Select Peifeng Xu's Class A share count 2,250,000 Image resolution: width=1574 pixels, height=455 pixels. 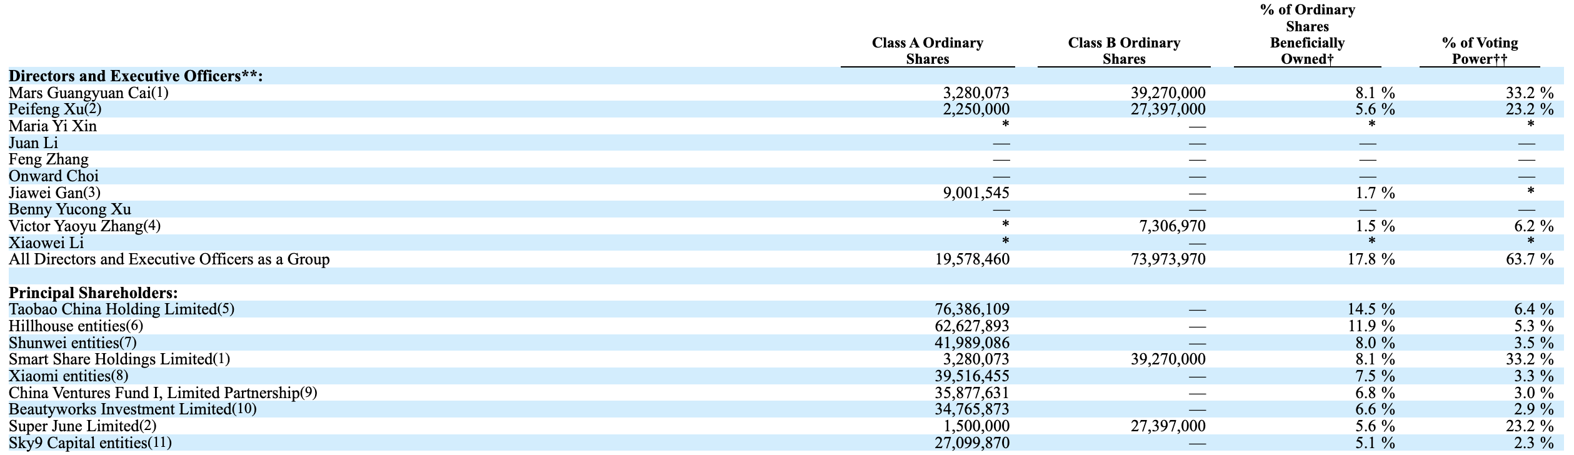coord(976,109)
